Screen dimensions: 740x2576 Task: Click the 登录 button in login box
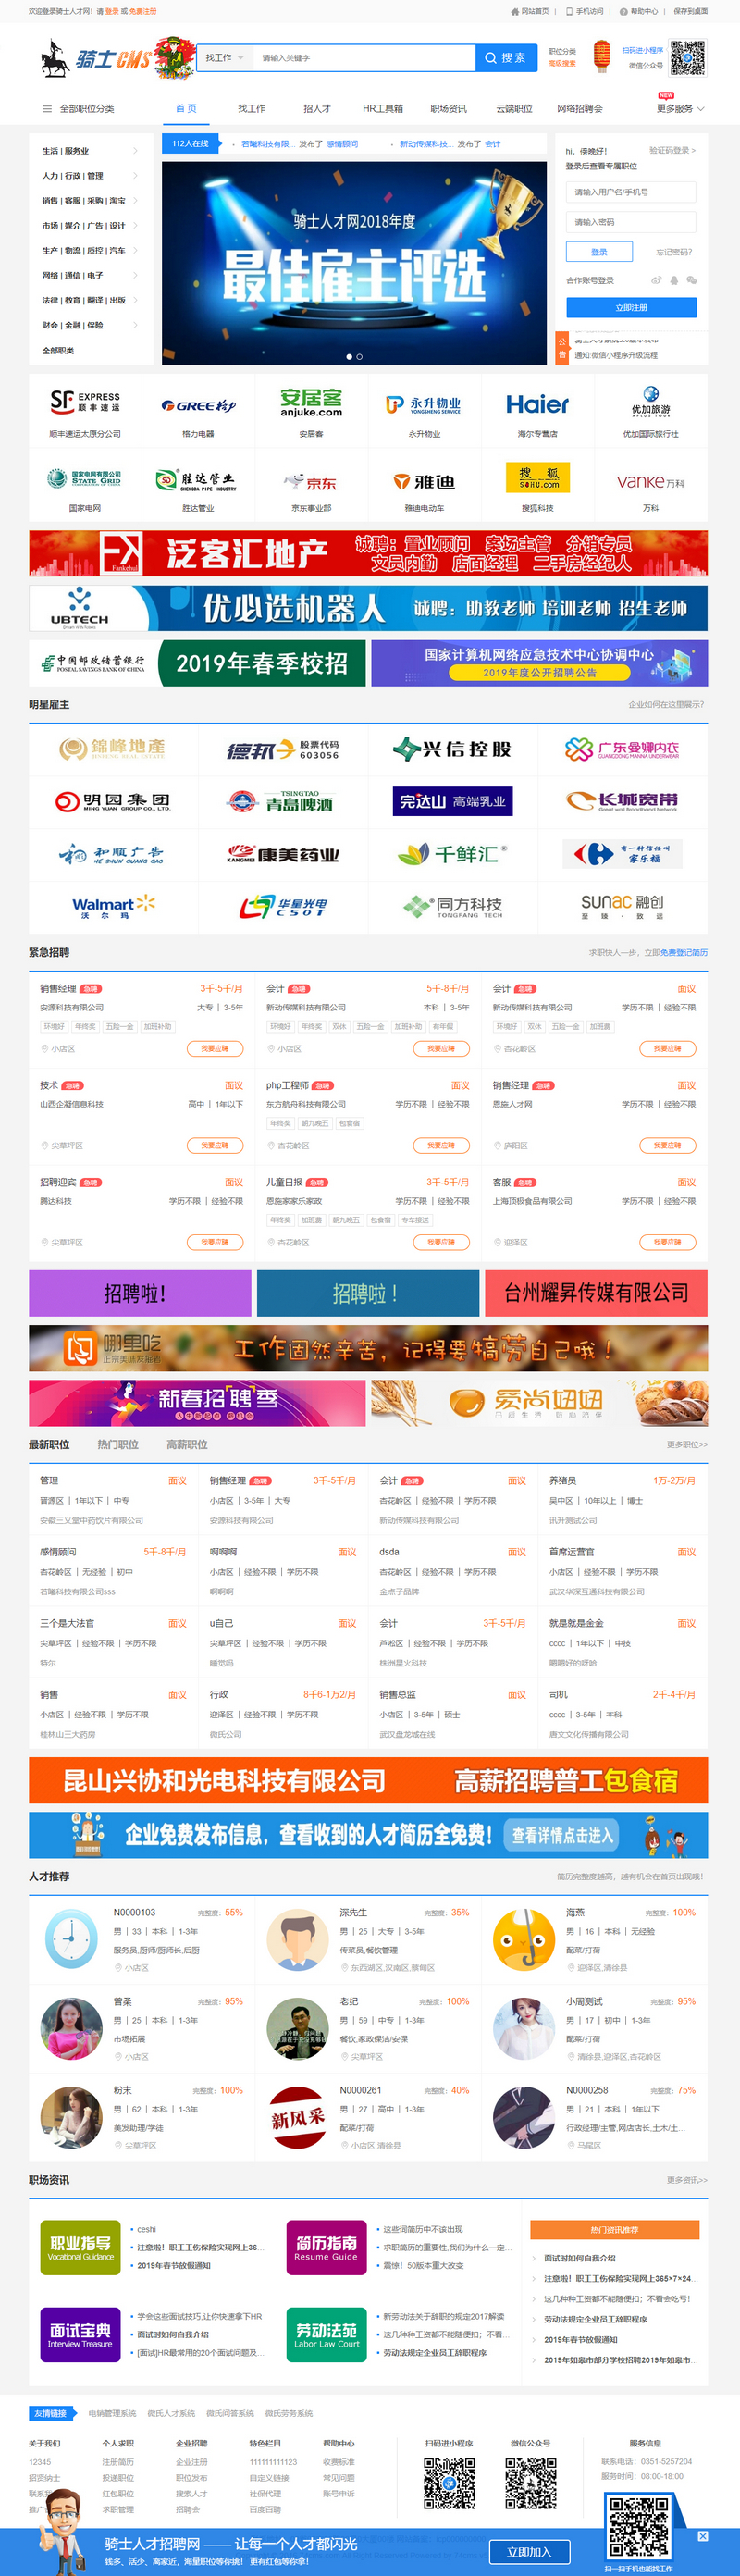[x=599, y=252]
